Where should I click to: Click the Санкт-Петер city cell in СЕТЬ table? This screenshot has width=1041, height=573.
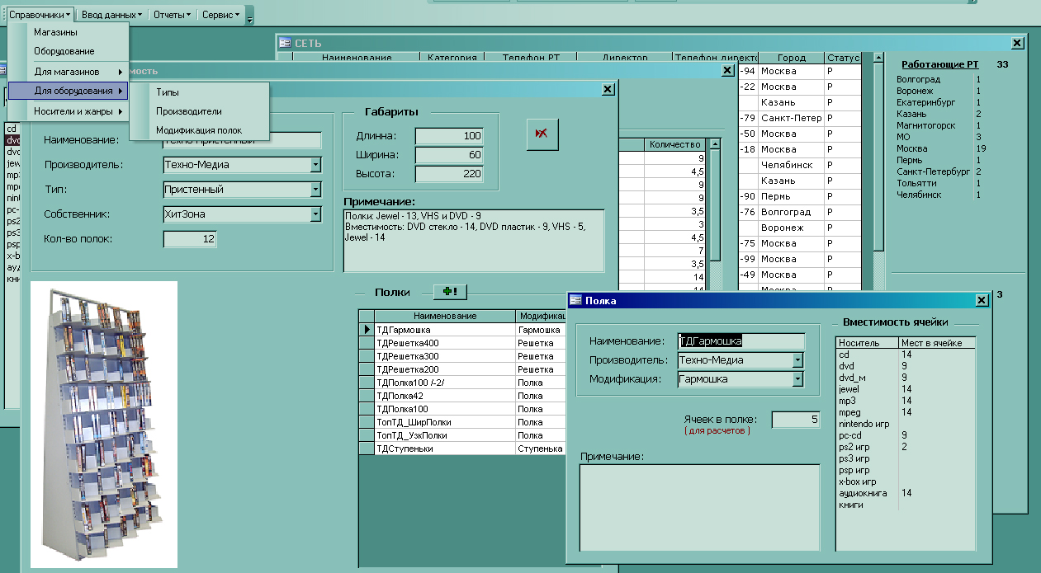[791, 118]
